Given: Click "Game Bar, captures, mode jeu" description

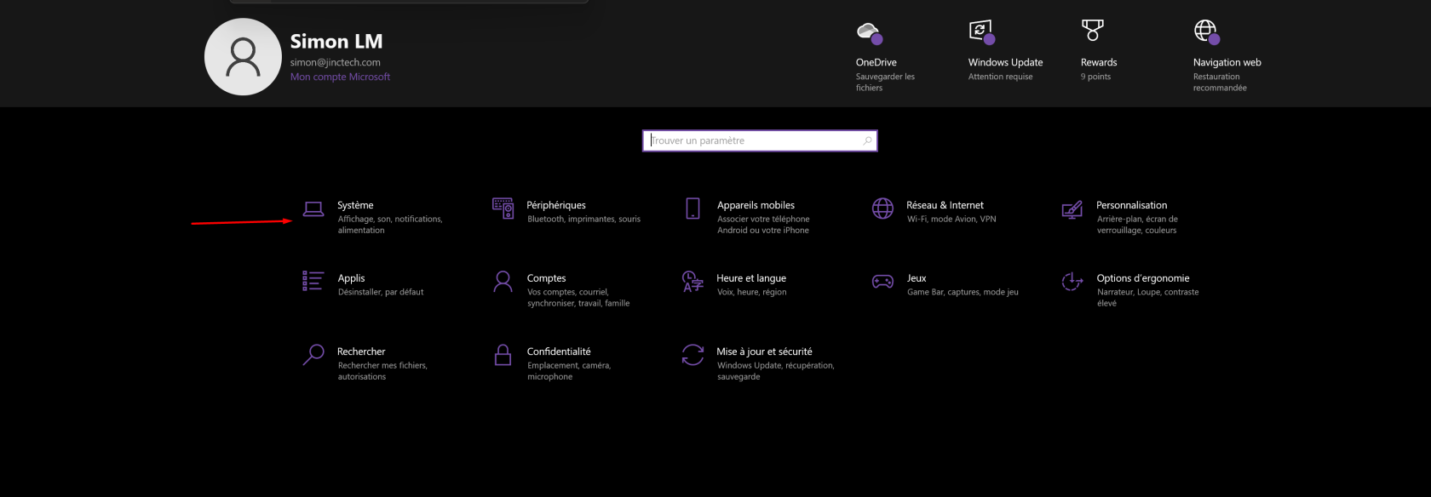Looking at the screenshot, I should click(963, 292).
